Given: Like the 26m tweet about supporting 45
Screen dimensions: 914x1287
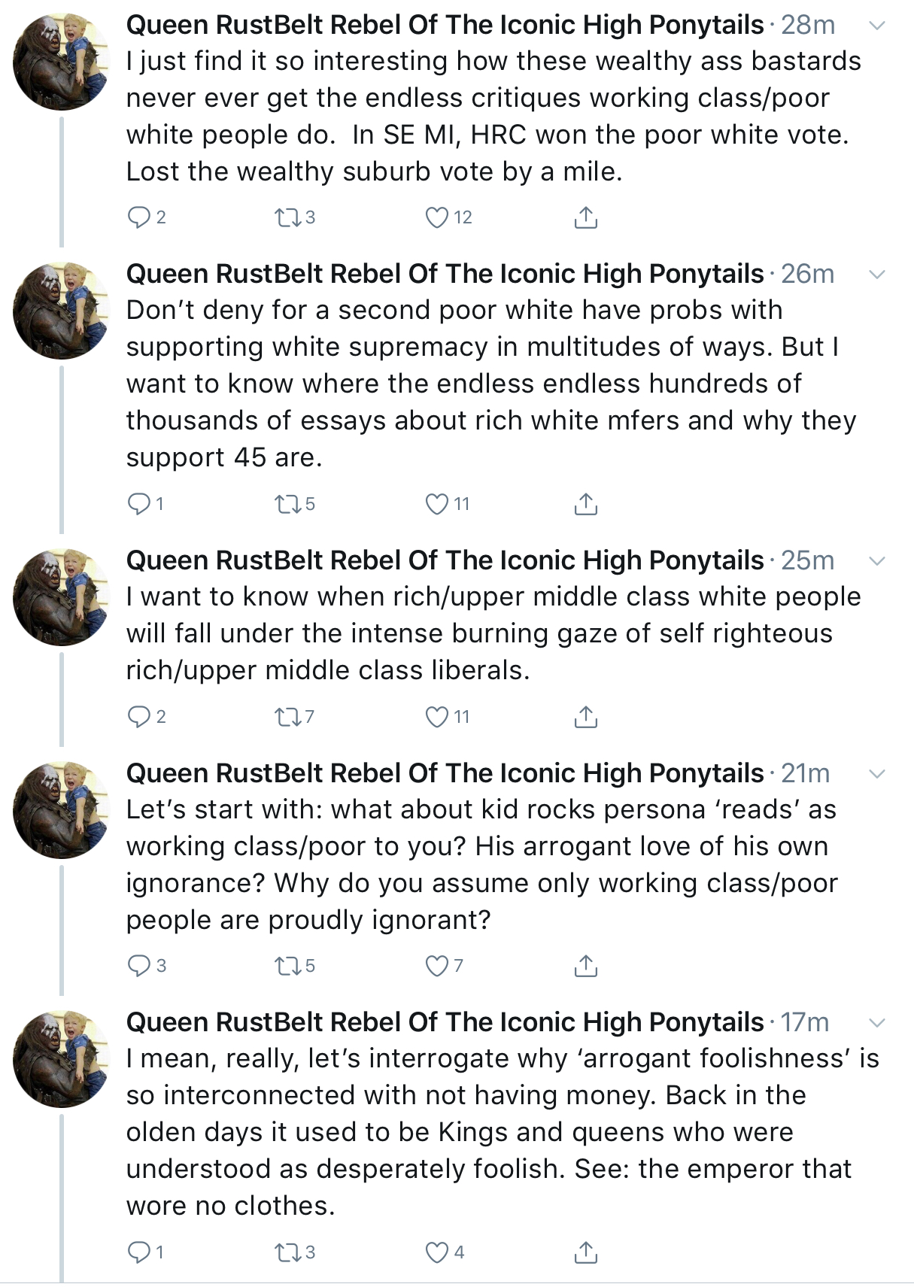Looking at the screenshot, I should (x=437, y=504).
